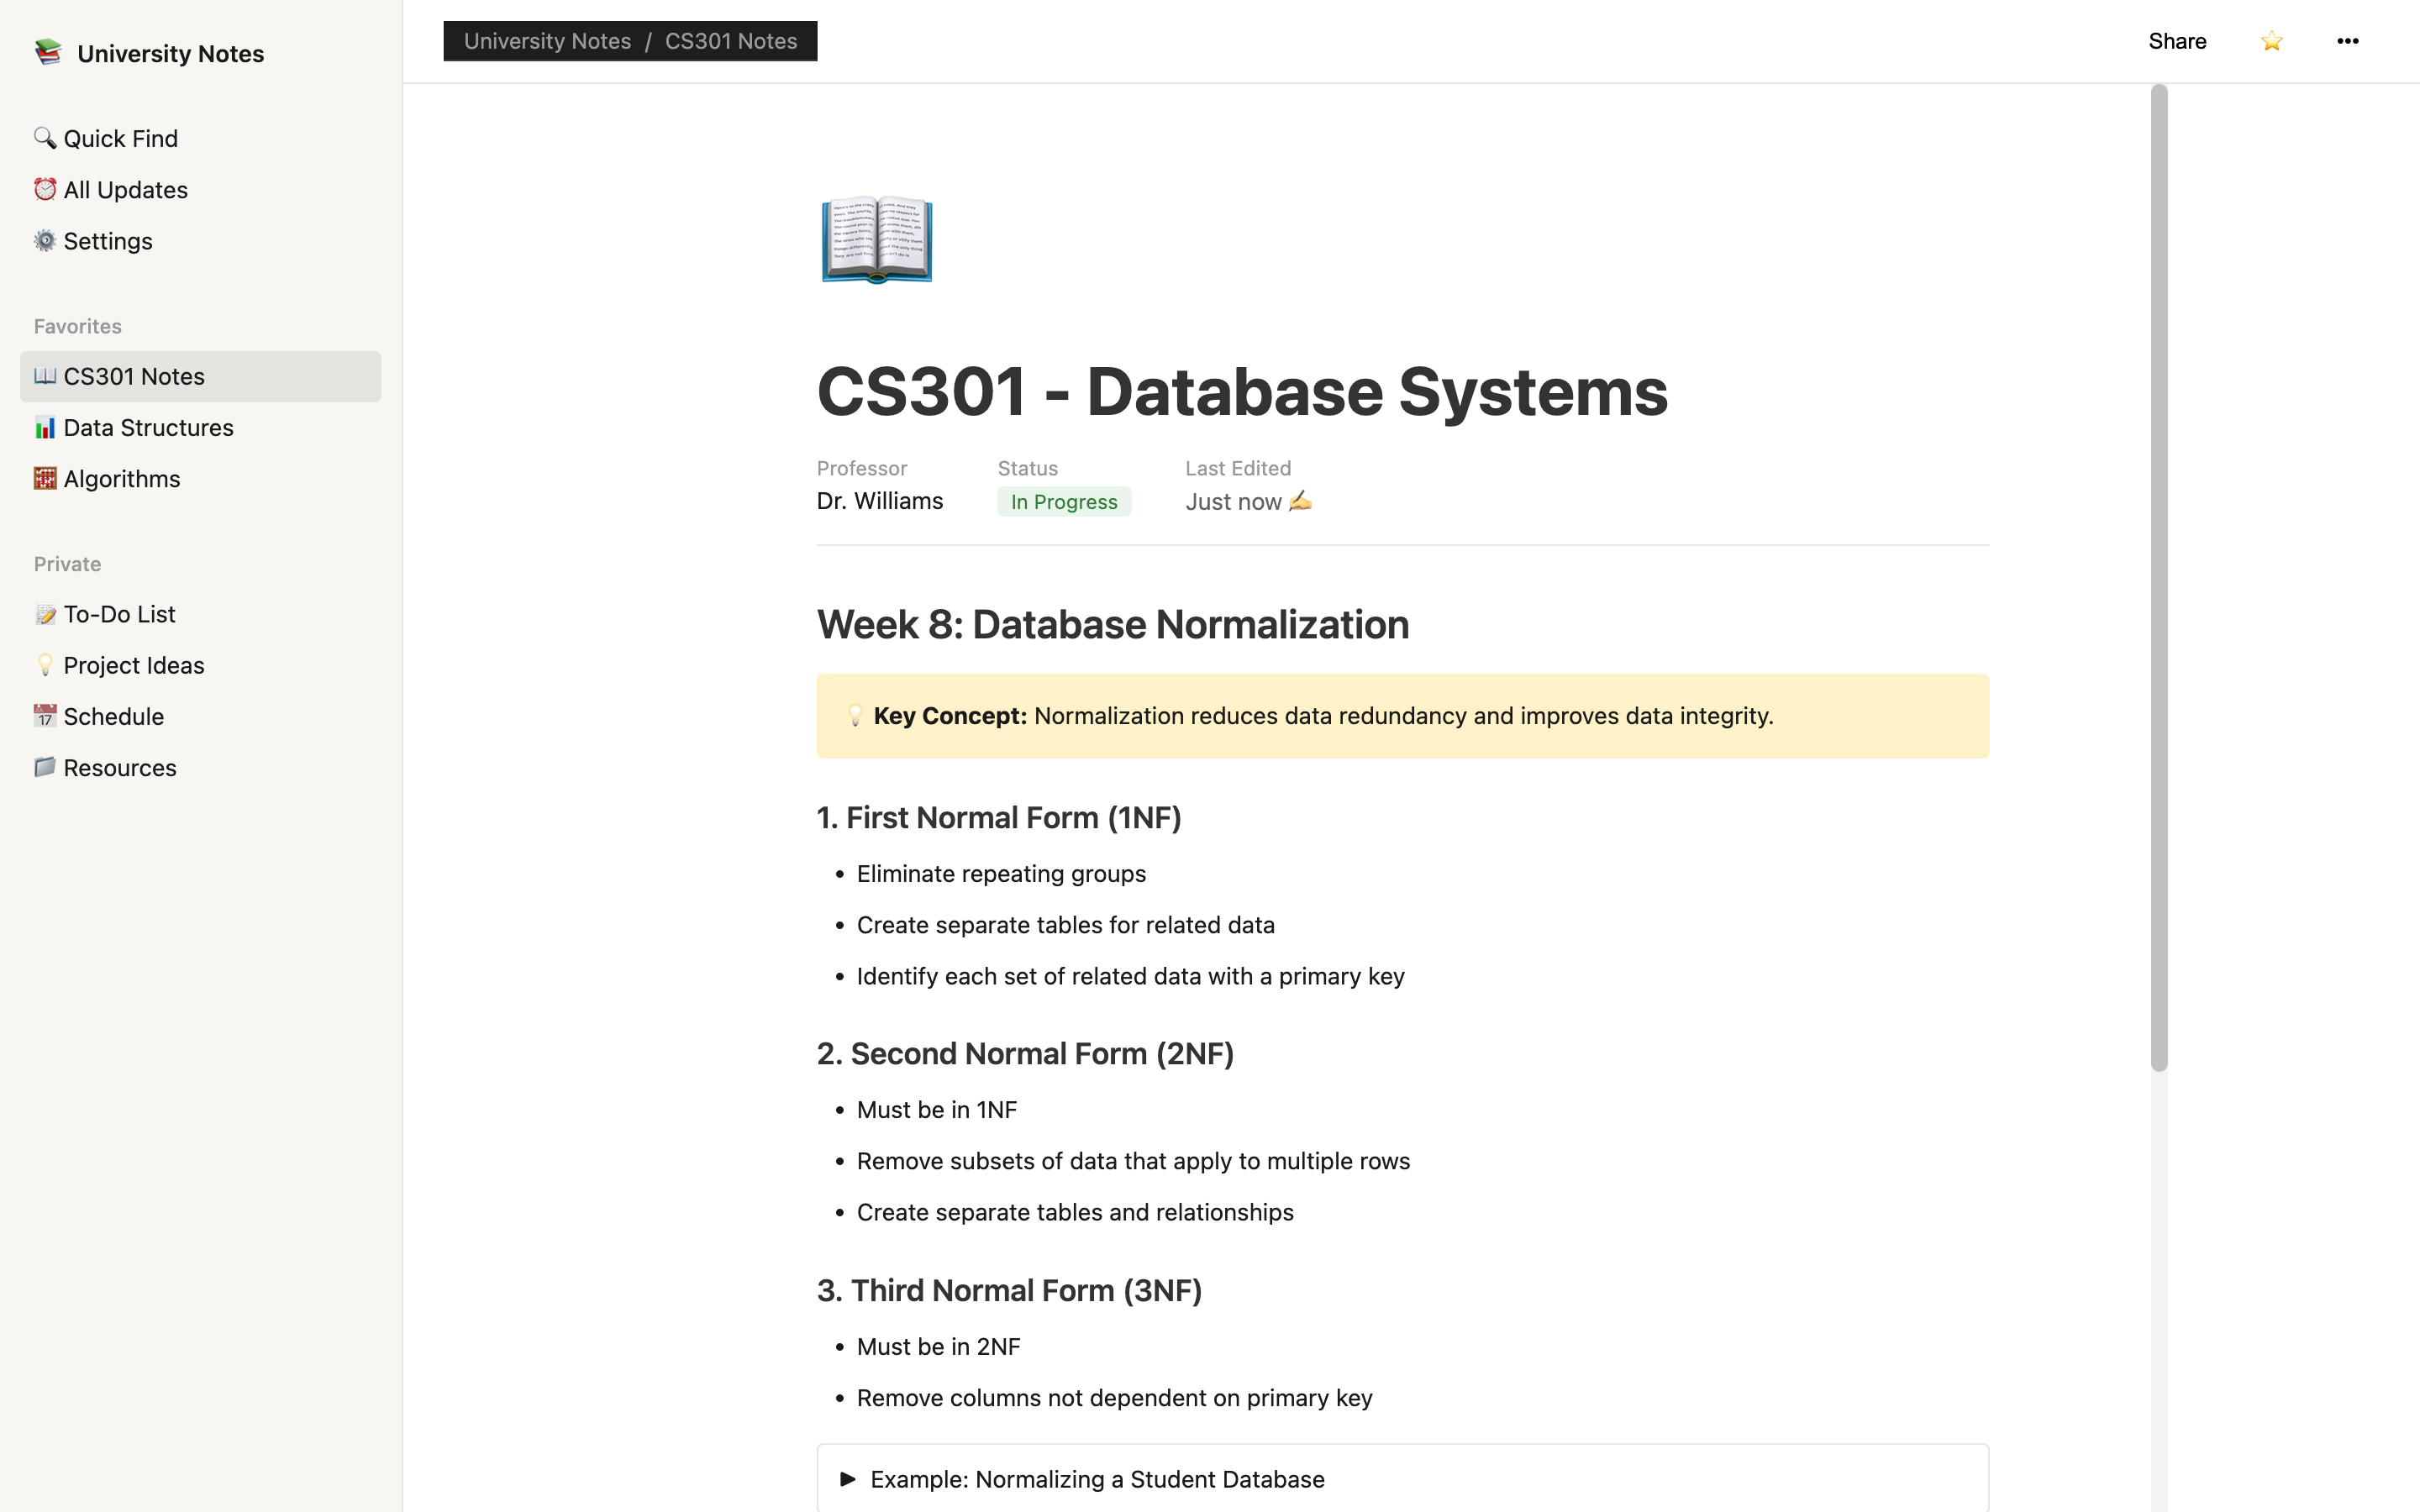Screen dimensions: 2420x1512
Task: Open All Updates in sidebar
Action: coord(125,190)
